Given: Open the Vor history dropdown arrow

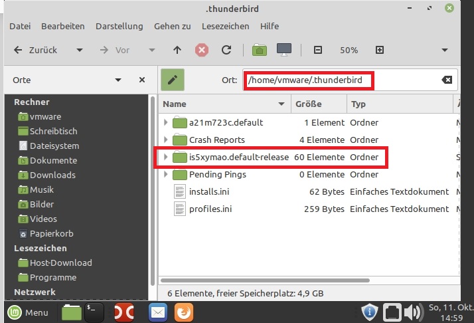Looking at the screenshot, I should point(152,50).
